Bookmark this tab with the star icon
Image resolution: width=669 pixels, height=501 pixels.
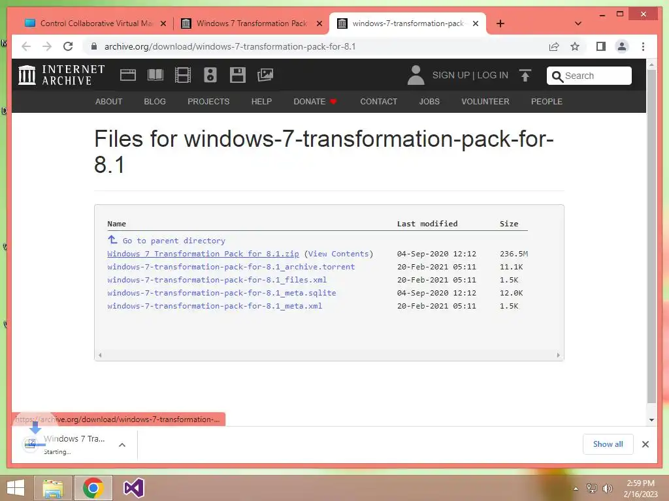[x=575, y=46]
